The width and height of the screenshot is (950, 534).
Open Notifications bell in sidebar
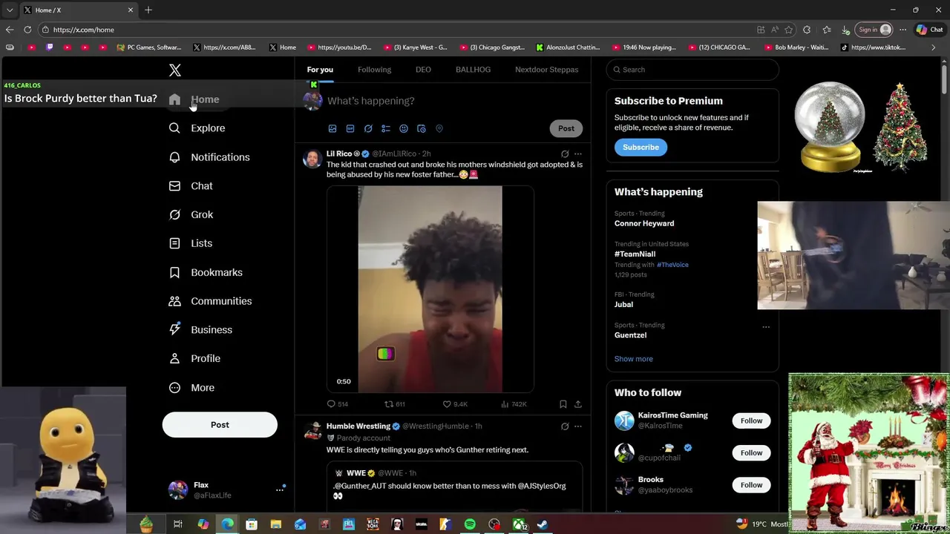tap(209, 157)
